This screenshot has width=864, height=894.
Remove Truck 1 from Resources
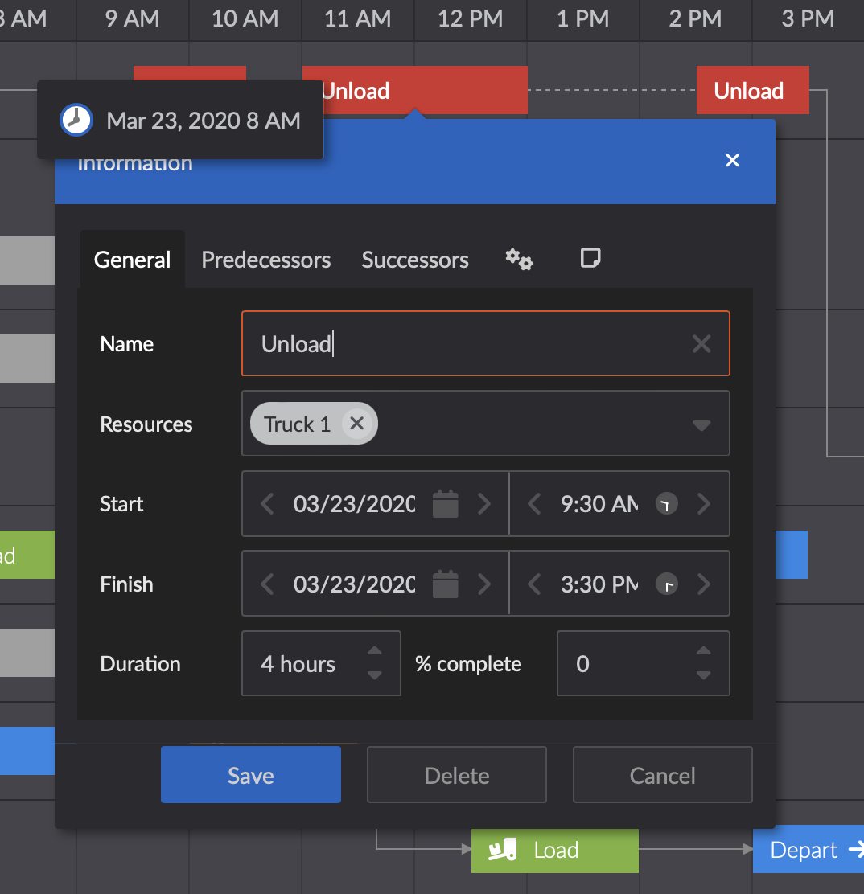click(x=356, y=424)
